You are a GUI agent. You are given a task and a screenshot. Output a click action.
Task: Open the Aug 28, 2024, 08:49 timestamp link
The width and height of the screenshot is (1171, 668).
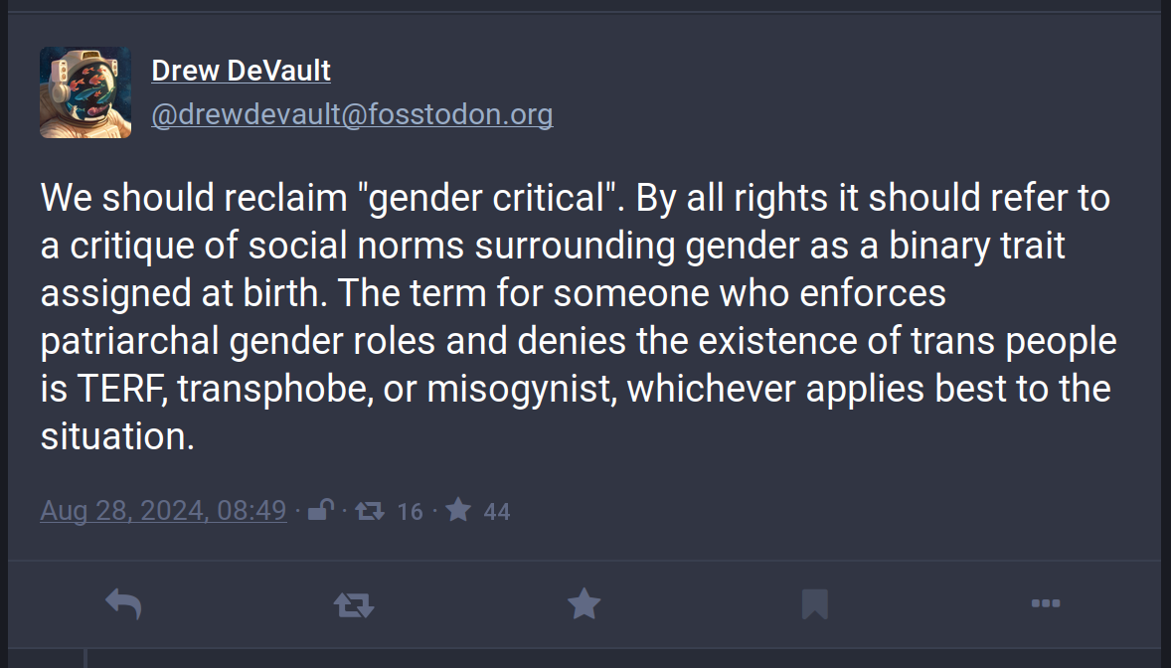coord(164,511)
